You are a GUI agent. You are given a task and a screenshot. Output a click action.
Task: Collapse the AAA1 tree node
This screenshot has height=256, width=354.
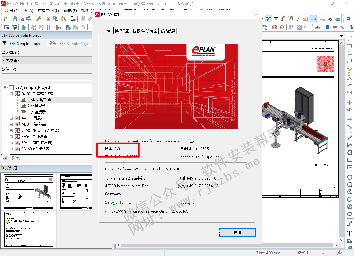click(x=11, y=94)
